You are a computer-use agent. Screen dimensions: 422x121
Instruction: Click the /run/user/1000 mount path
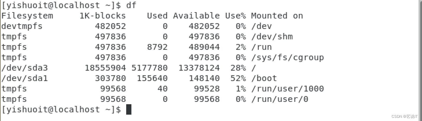(287, 89)
